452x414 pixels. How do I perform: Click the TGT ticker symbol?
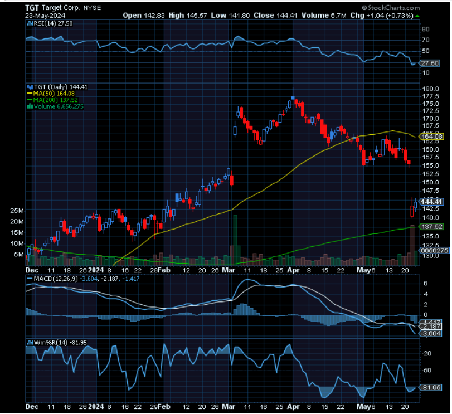tap(31, 8)
